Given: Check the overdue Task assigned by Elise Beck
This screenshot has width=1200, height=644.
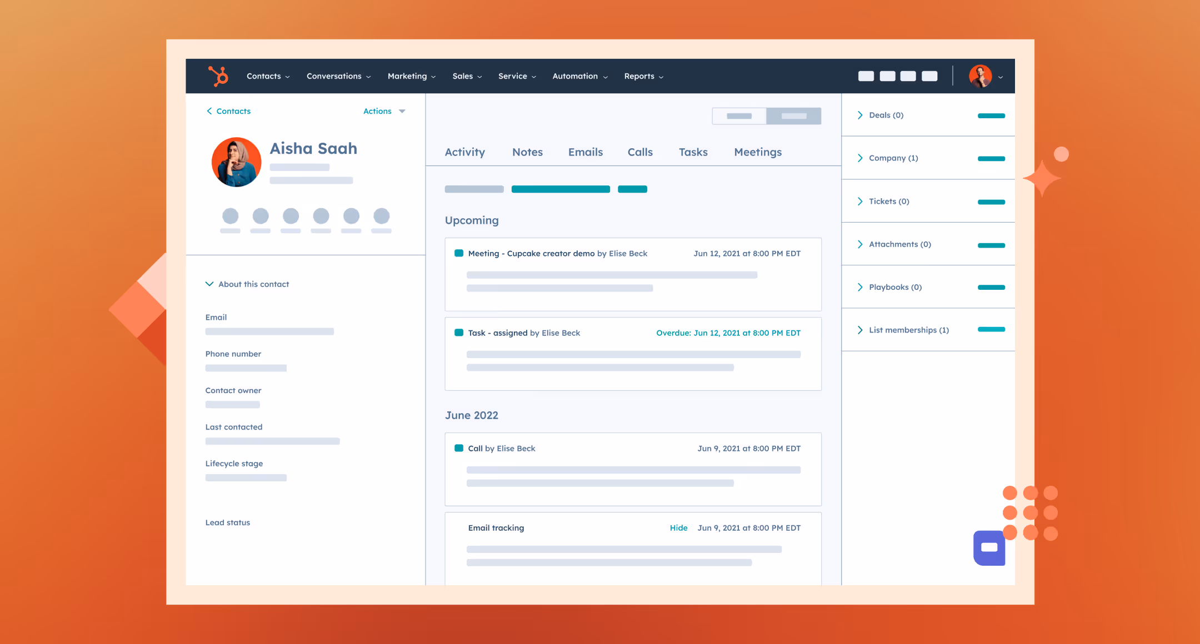Looking at the screenshot, I should click(459, 332).
